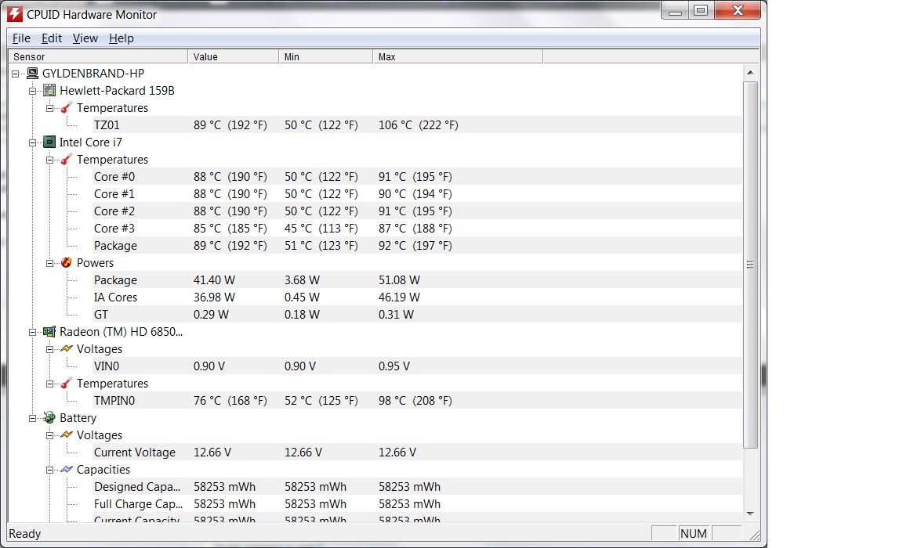
Task: Click the scrollbar up arrow
Action: [750, 73]
